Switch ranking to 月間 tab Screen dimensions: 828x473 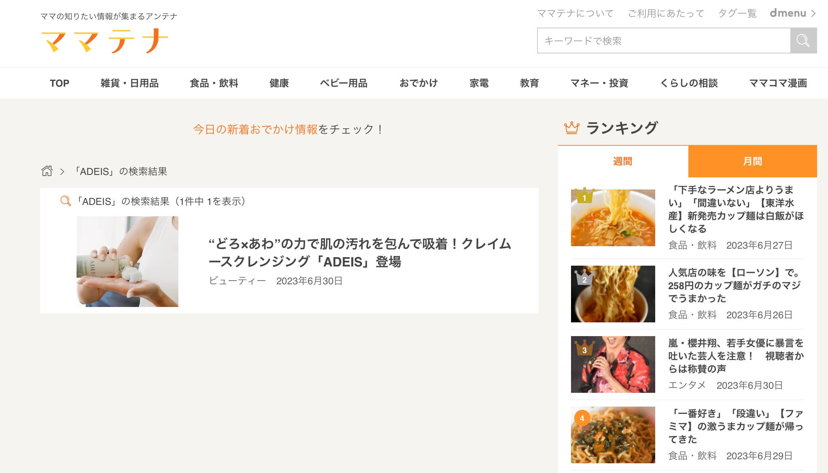tap(752, 161)
